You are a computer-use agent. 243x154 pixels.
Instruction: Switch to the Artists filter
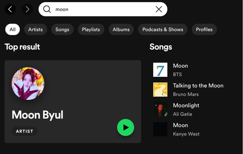[x=35, y=29]
